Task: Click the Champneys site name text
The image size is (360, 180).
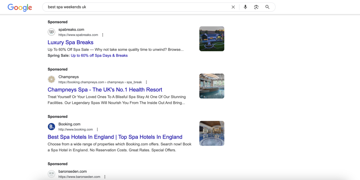Action: click(69, 77)
